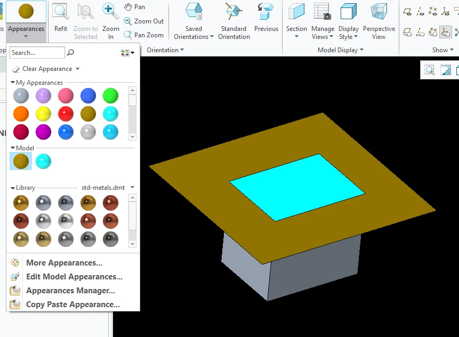Screen dimensions: 459x337
Task: Collapse the Model section
Action: pyautogui.click(x=13, y=148)
